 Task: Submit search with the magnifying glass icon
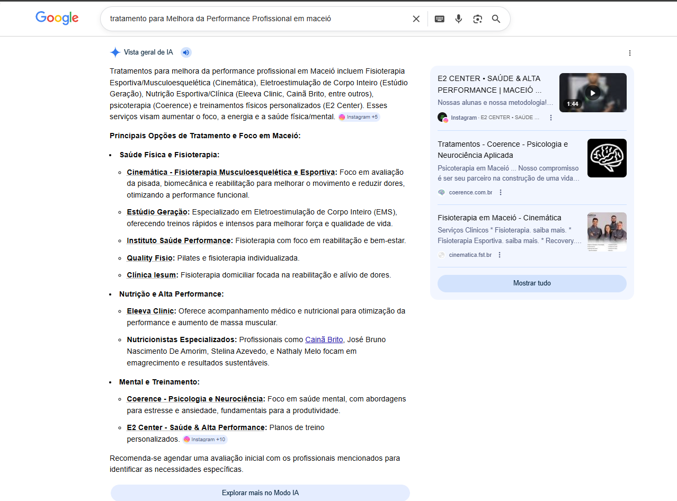pyautogui.click(x=496, y=19)
